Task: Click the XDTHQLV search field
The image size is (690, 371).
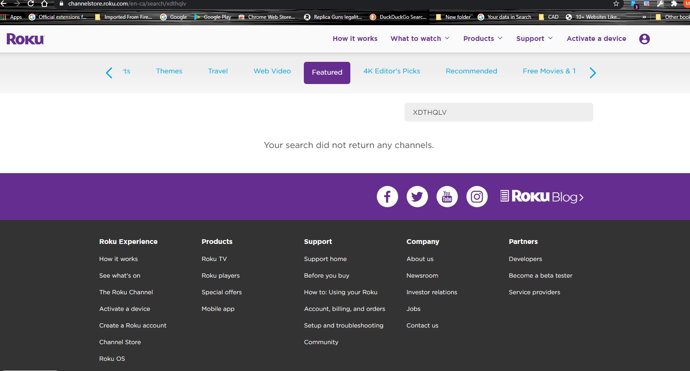Action: point(499,112)
